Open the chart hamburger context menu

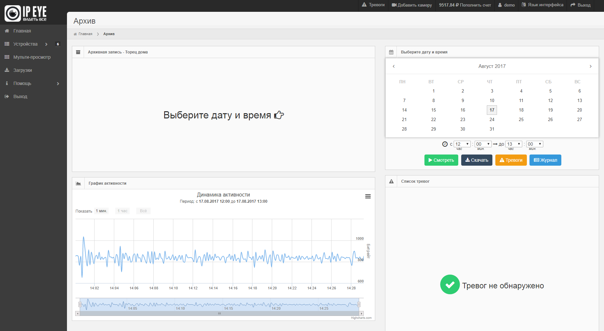368,196
